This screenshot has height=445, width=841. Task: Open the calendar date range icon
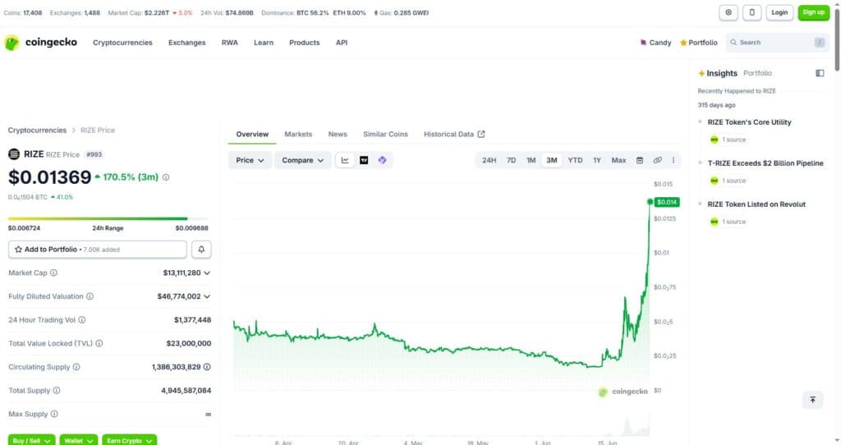click(x=639, y=160)
